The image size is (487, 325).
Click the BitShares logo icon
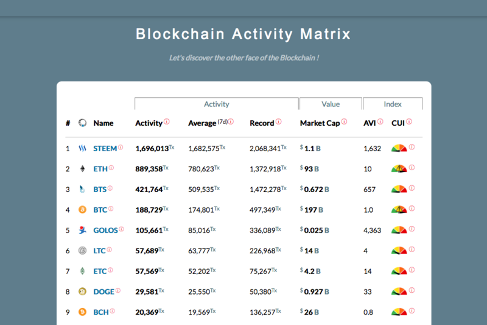(82, 190)
